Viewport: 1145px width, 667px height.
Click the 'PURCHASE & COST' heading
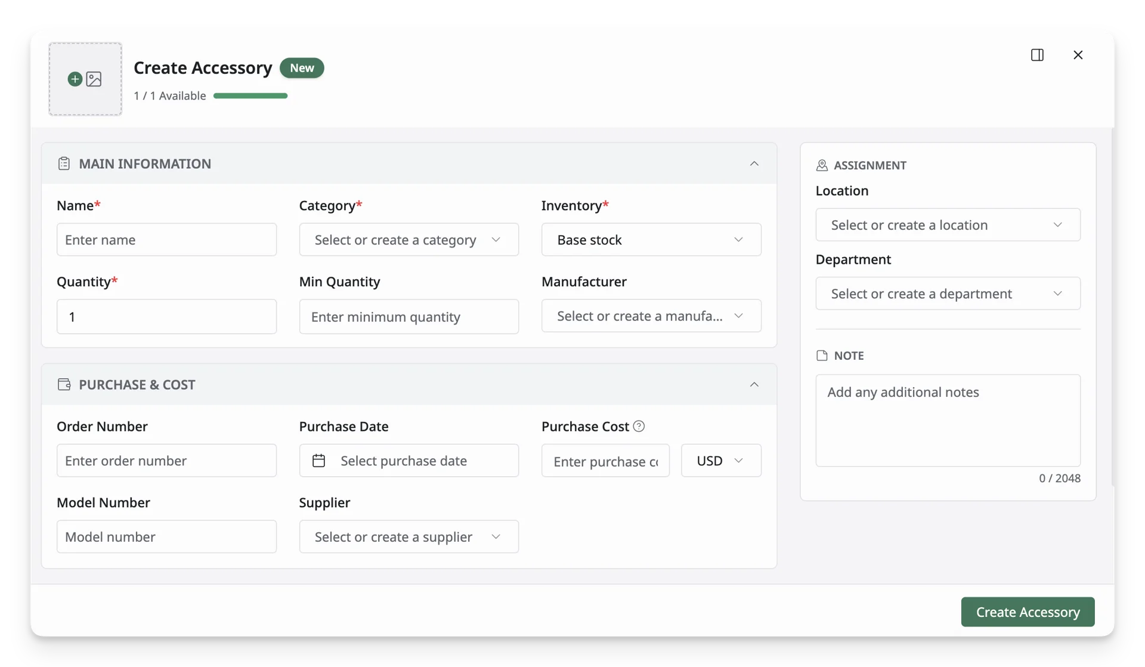pos(137,384)
